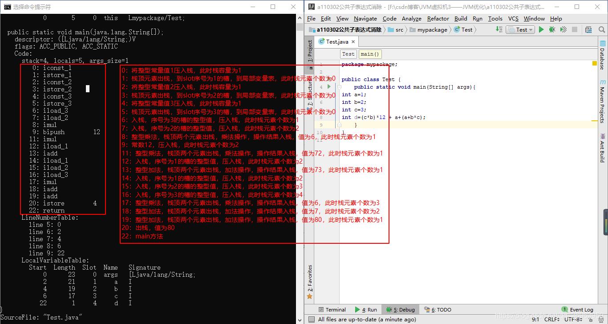Open the 4: Run tool window
This screenshot has width=608, height=324.
[366, 309]
